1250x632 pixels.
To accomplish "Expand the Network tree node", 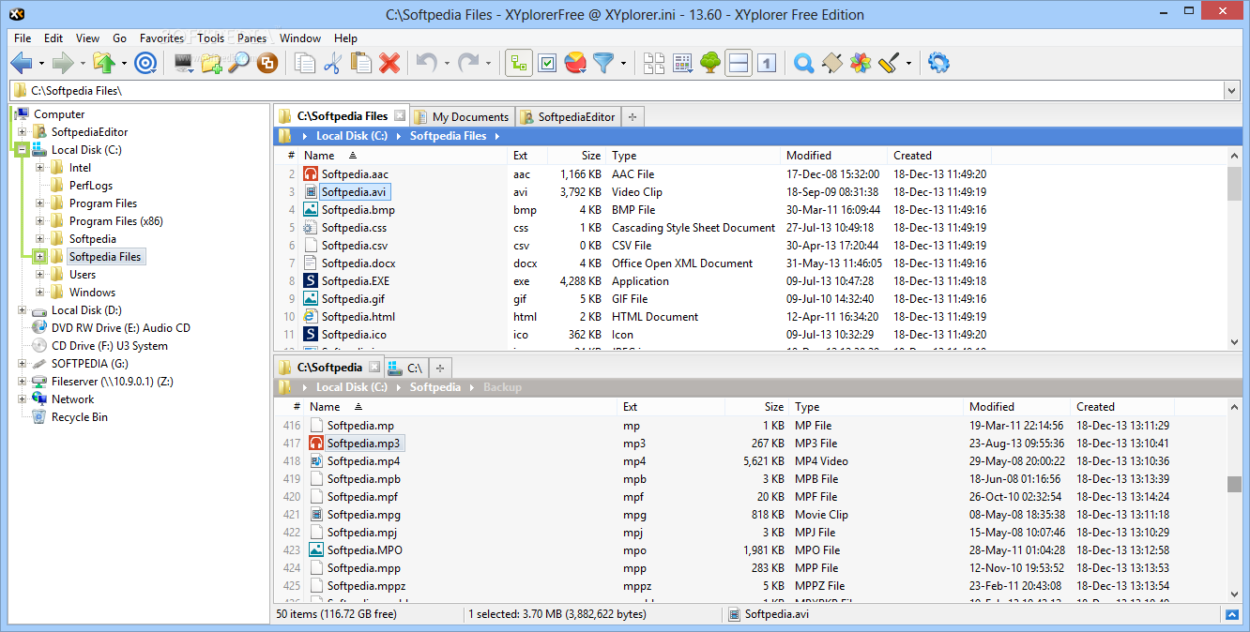I will (x=22, y=399).
